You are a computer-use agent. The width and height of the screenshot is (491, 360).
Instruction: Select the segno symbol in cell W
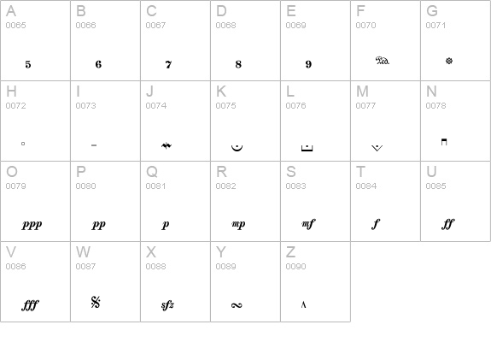pyautogui.click(x=96, y=303)
